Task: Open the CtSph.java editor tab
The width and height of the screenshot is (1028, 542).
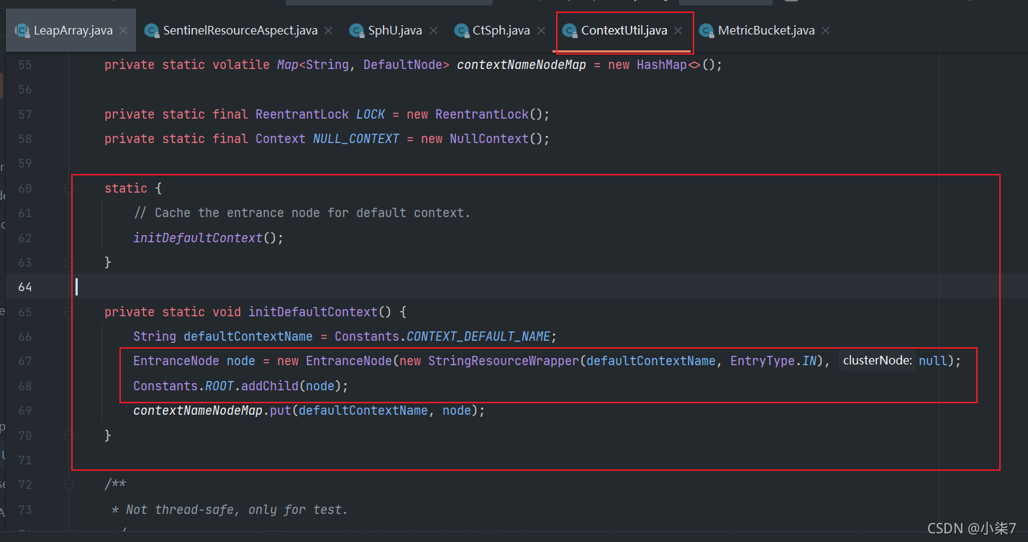Action: [x=501, y=30]
